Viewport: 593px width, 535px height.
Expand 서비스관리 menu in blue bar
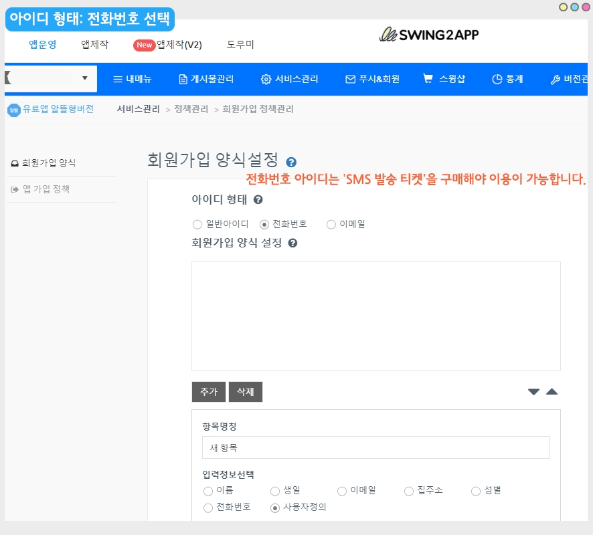289,79
